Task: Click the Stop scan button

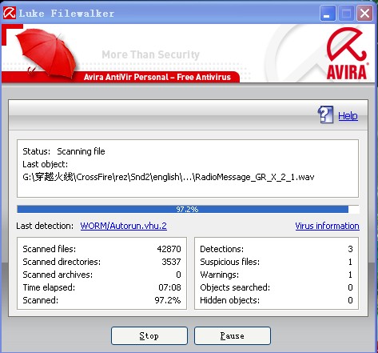Action: coord(149,335)
